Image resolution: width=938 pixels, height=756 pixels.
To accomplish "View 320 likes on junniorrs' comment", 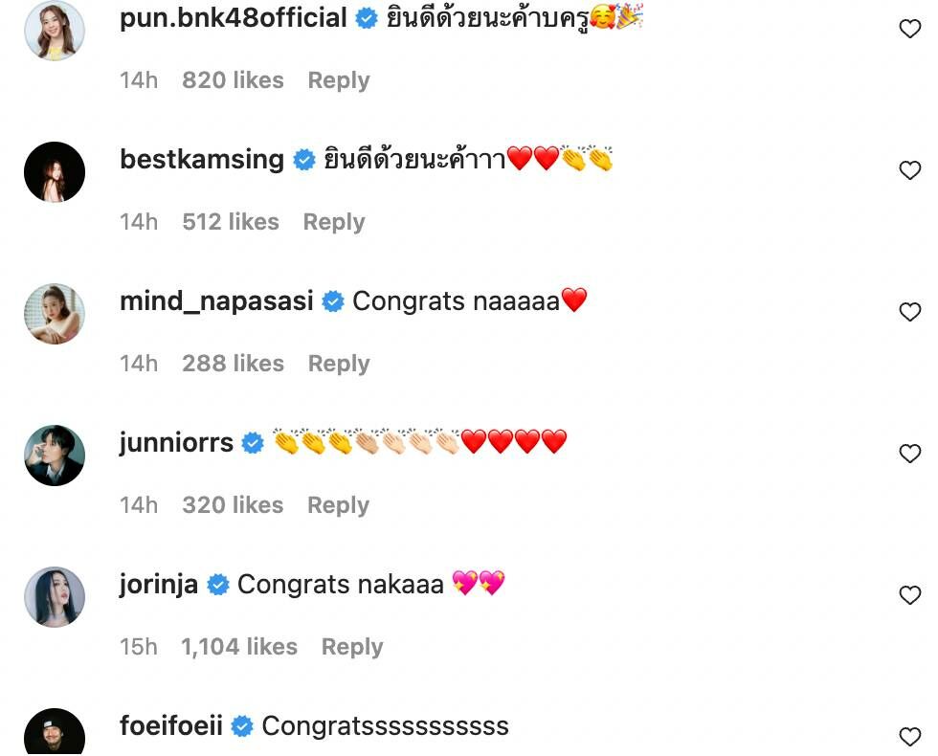I will pos(233,505).
